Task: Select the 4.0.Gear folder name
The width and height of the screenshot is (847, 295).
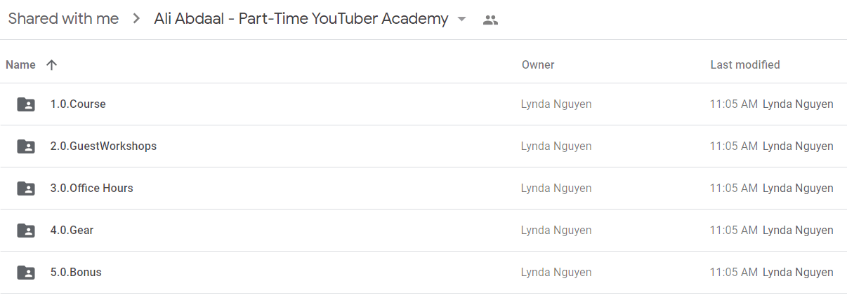Action: click(x=72, y=231)
